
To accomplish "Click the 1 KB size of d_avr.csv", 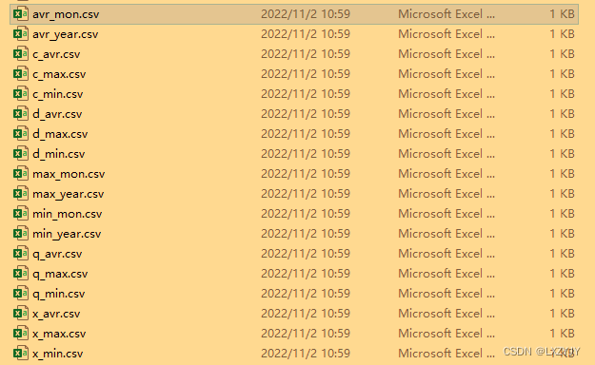I will pos(563,114).
